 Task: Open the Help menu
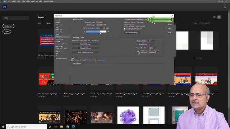pyautogui.click(x=52, y=1)
